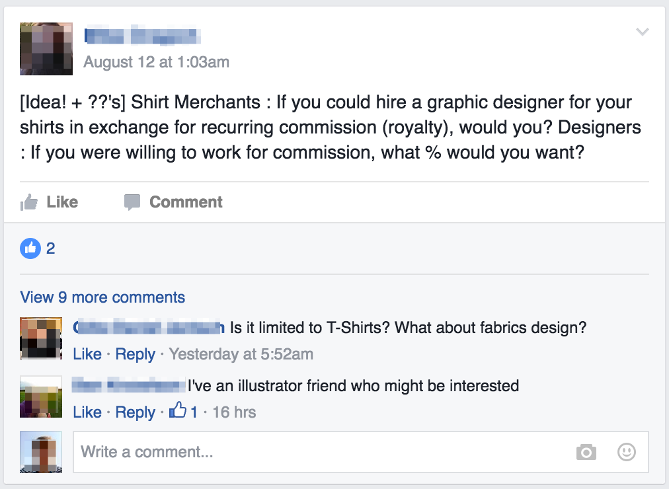Reply to the fabrics design comment

pyautogui.click(x=135, y=354)
